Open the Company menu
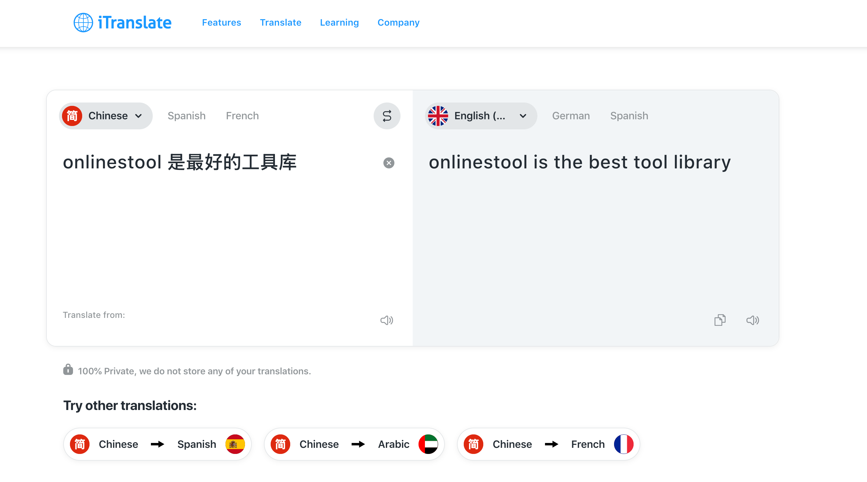 (398, 23)
